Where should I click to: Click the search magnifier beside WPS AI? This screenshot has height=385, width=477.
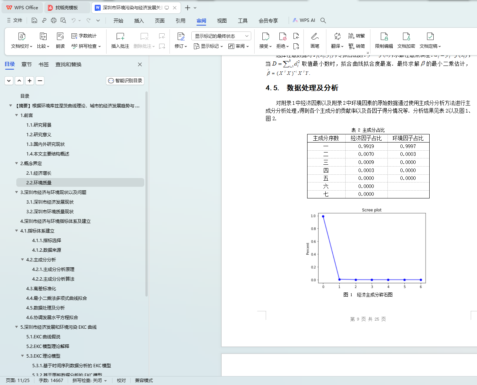pos(323,20)
